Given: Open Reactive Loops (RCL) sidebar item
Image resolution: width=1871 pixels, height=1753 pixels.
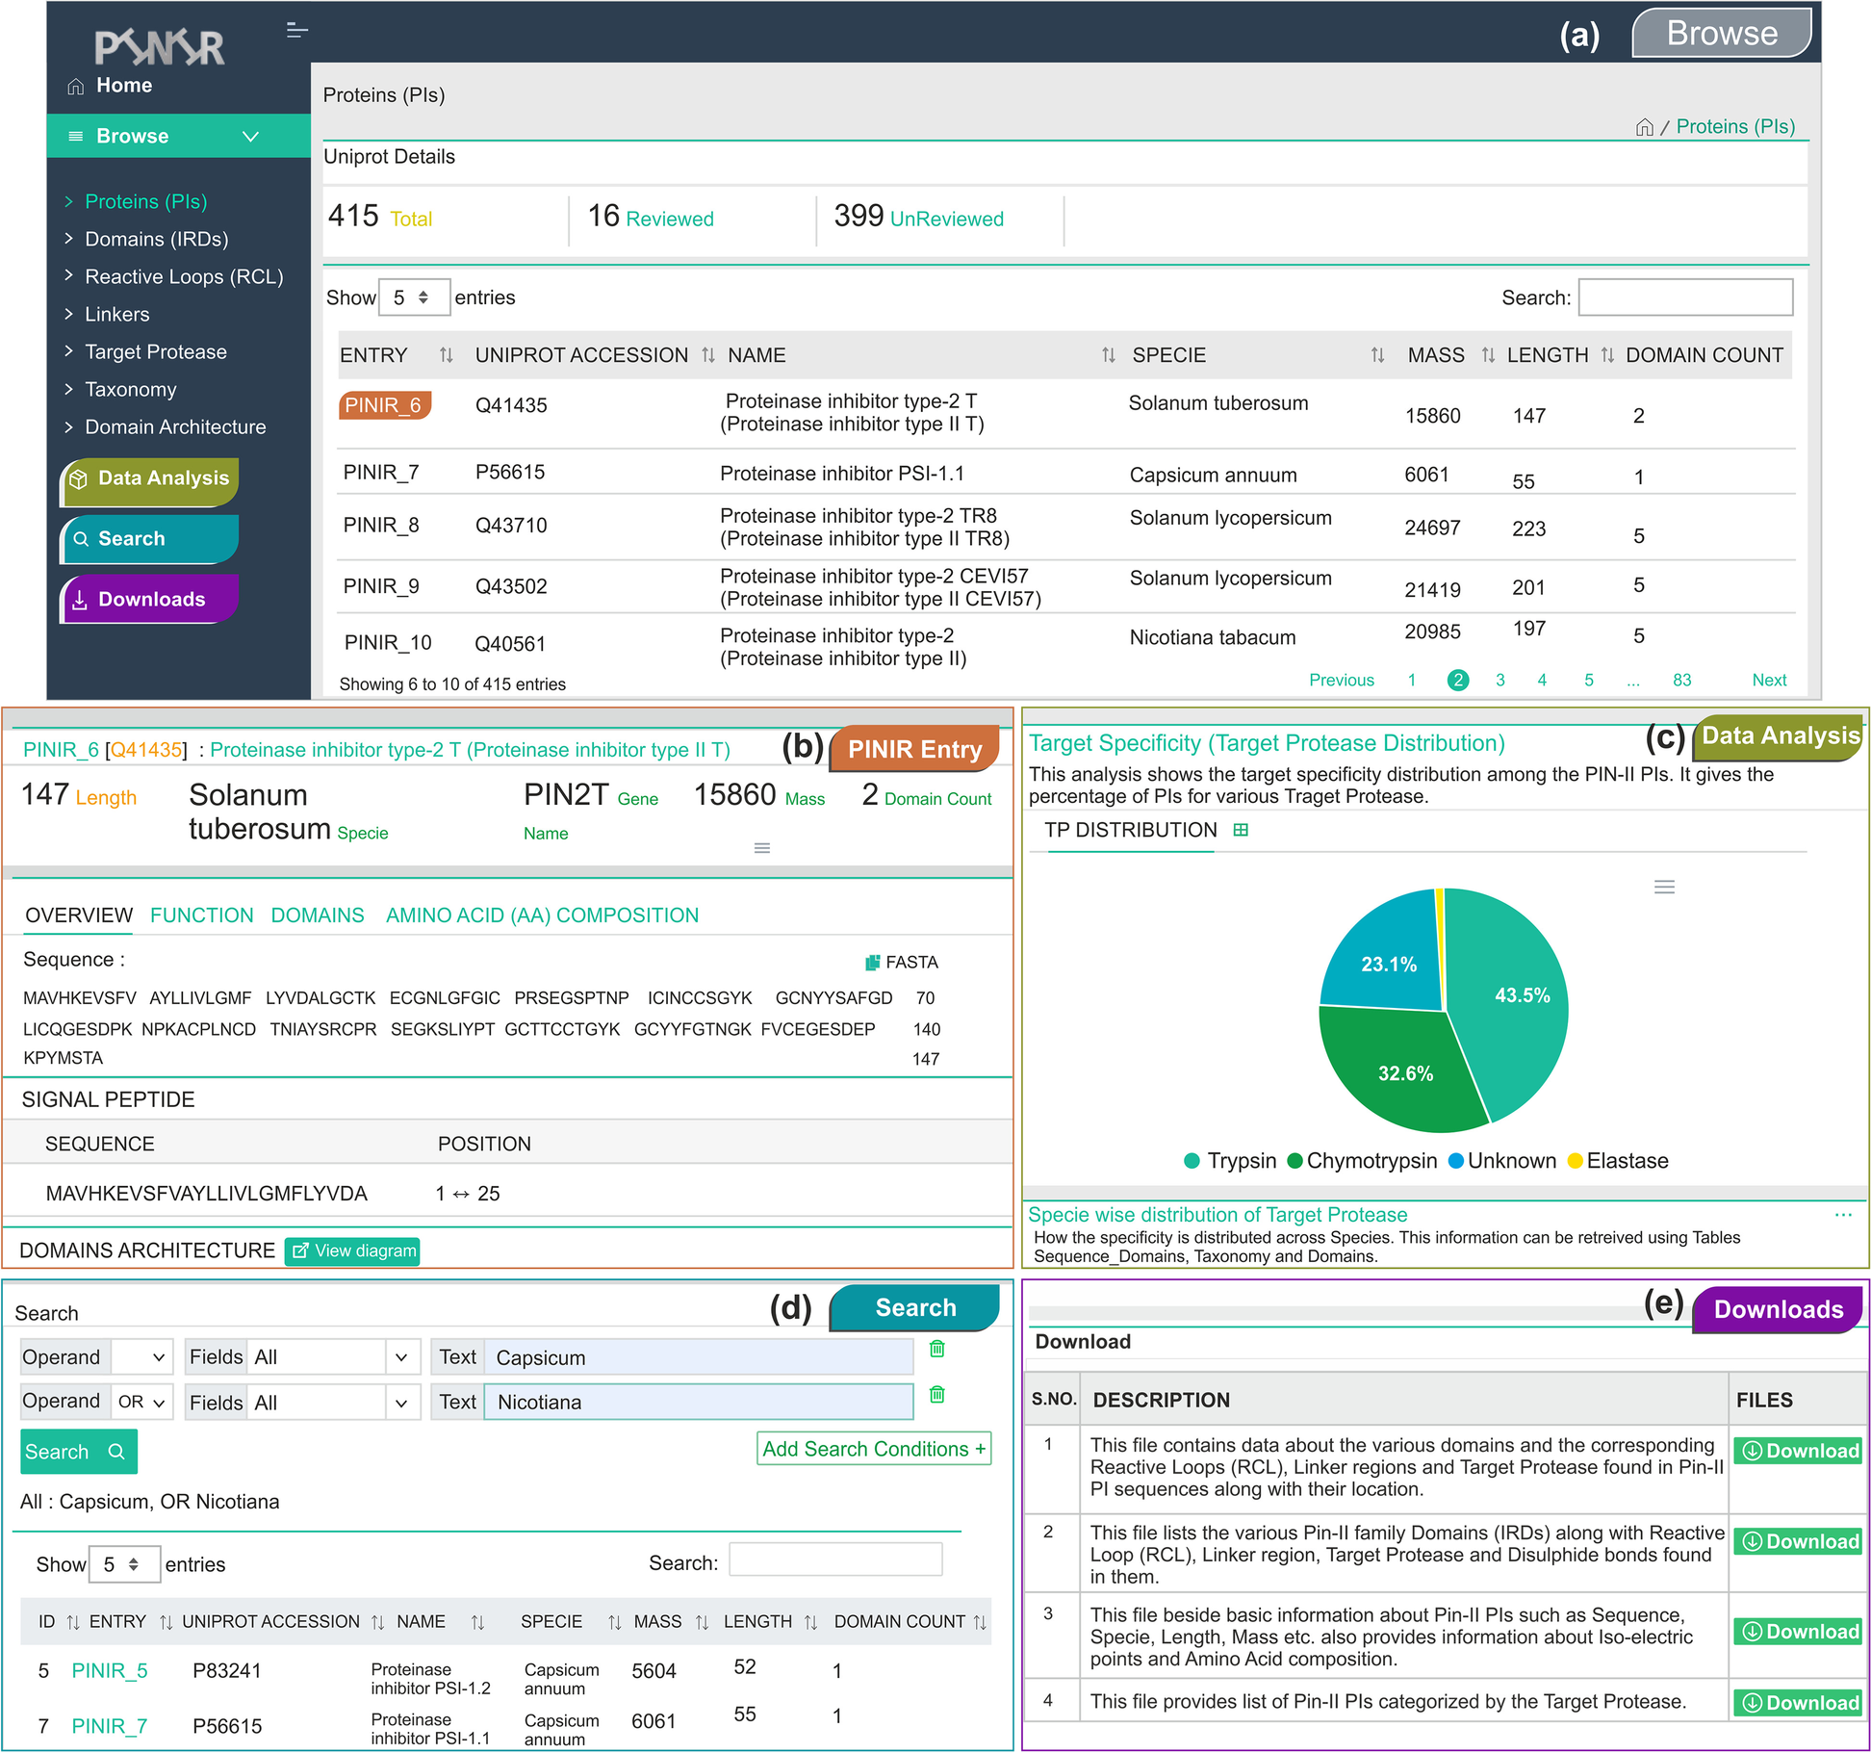Looking at the screenshot, I should pos(183,276).
